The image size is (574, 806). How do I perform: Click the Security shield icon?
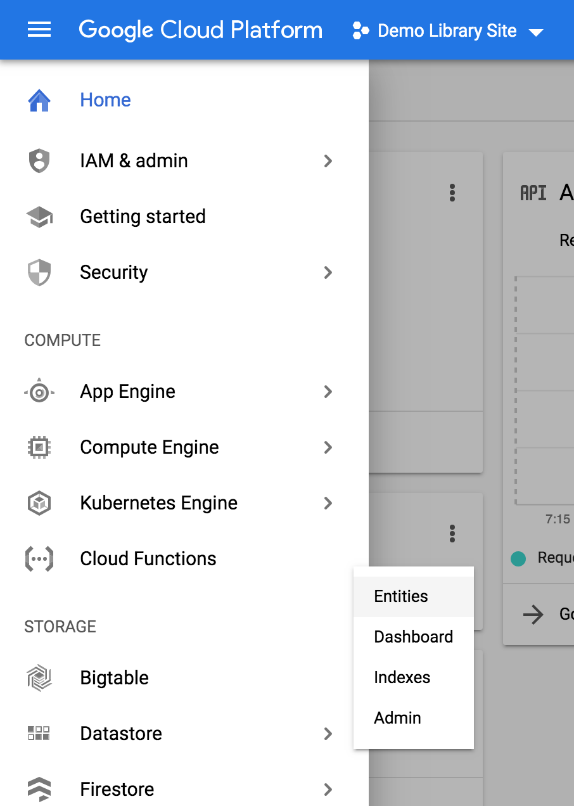pyautogui.click(x=39, y=272)
